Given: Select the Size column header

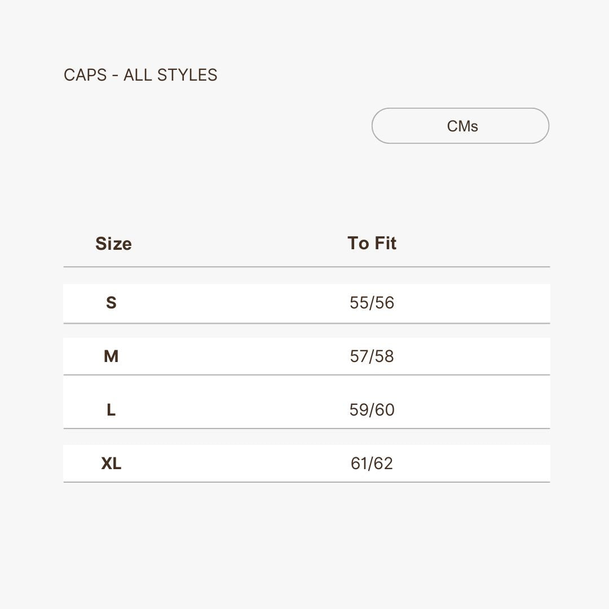Looking at the screenshot, I should pos(113,244).
